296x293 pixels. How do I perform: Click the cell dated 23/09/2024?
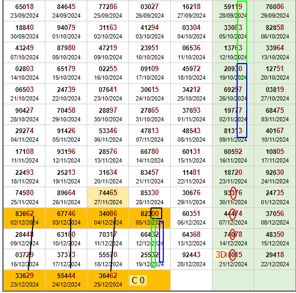24,11
